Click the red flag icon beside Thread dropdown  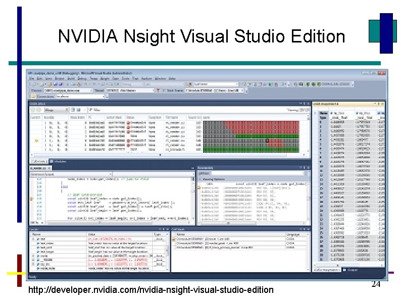[x=158, y=91]
